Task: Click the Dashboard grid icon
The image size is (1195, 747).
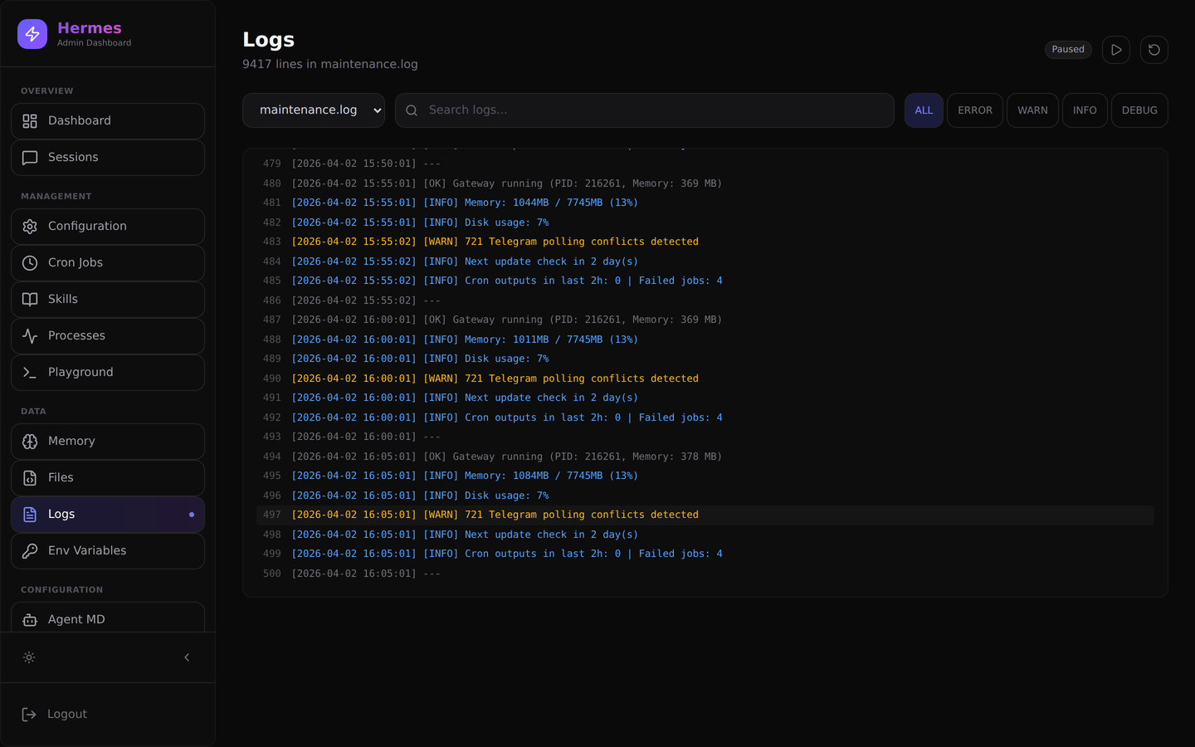Action: click(x=30, y=121)
